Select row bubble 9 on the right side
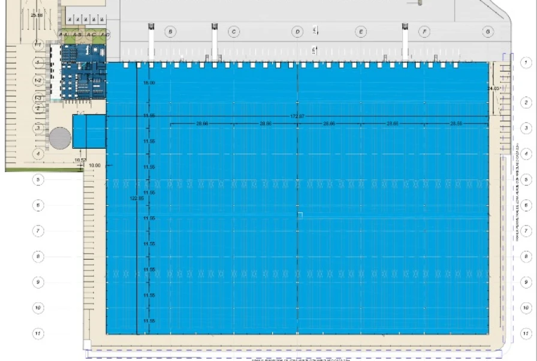Screen dimensions: 537x361 click(x=526, y=282)
